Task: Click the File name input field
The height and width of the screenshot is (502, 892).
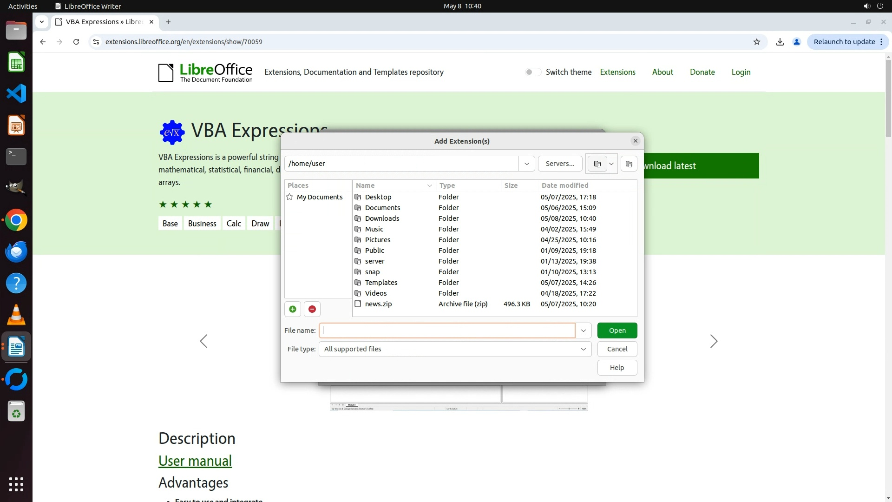Action: (447, 330)
